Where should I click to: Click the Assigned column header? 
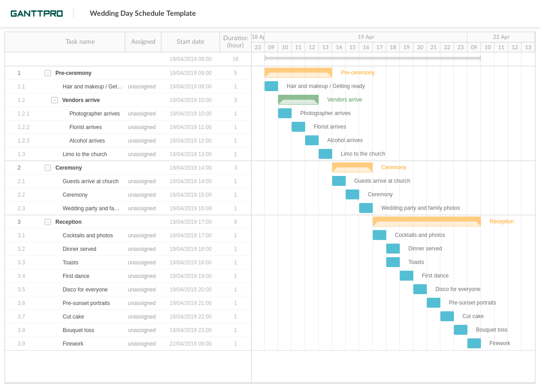point(143,42)
